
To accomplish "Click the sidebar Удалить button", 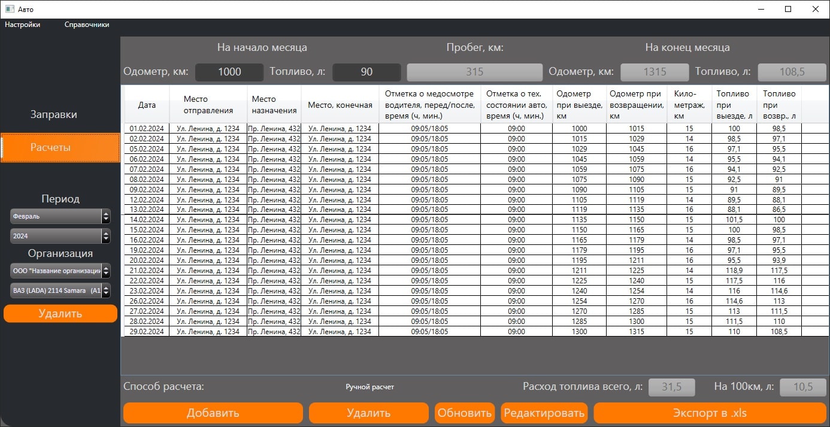I will click(x=60, y=314).
